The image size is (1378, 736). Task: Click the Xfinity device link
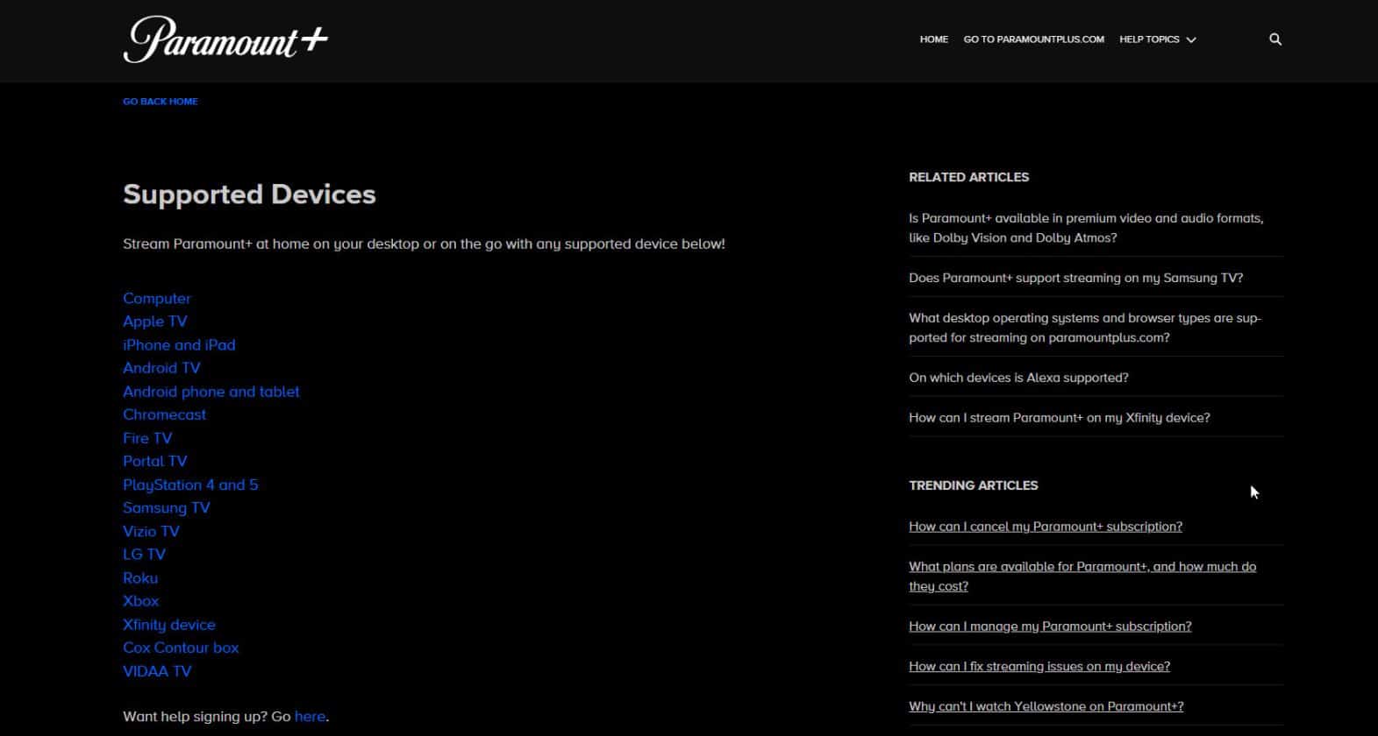point(168,625)
